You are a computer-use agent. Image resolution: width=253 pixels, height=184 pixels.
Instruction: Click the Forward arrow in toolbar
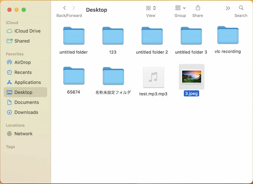[x=74, y=8]
